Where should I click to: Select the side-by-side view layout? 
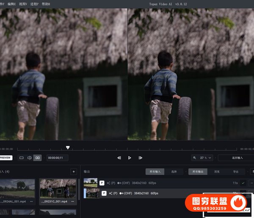(x=38, y=158)
